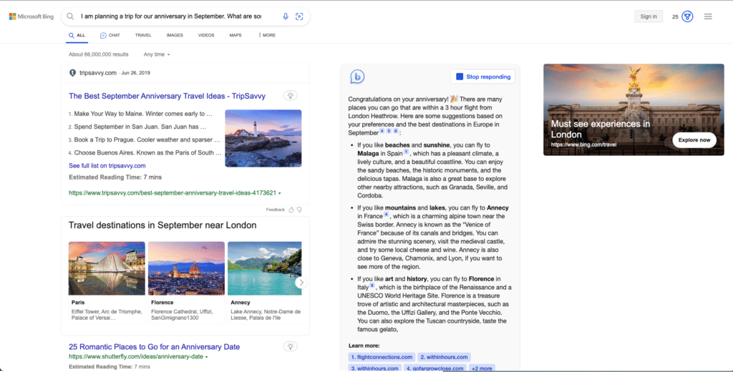This screenshot has width=733, height=372.
Task: Click the Maine lighthouse thumbnail image
Action: tap(263, 138)
